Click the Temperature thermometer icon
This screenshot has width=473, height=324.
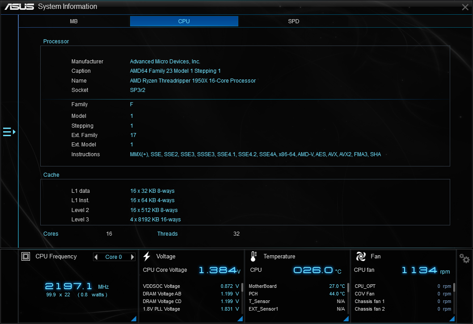point(253,256)
